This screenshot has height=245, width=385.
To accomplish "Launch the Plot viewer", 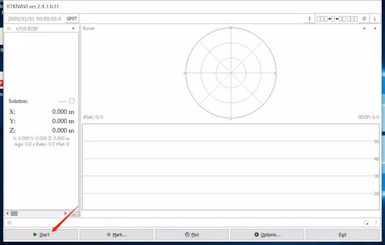I will pos(192,235).
